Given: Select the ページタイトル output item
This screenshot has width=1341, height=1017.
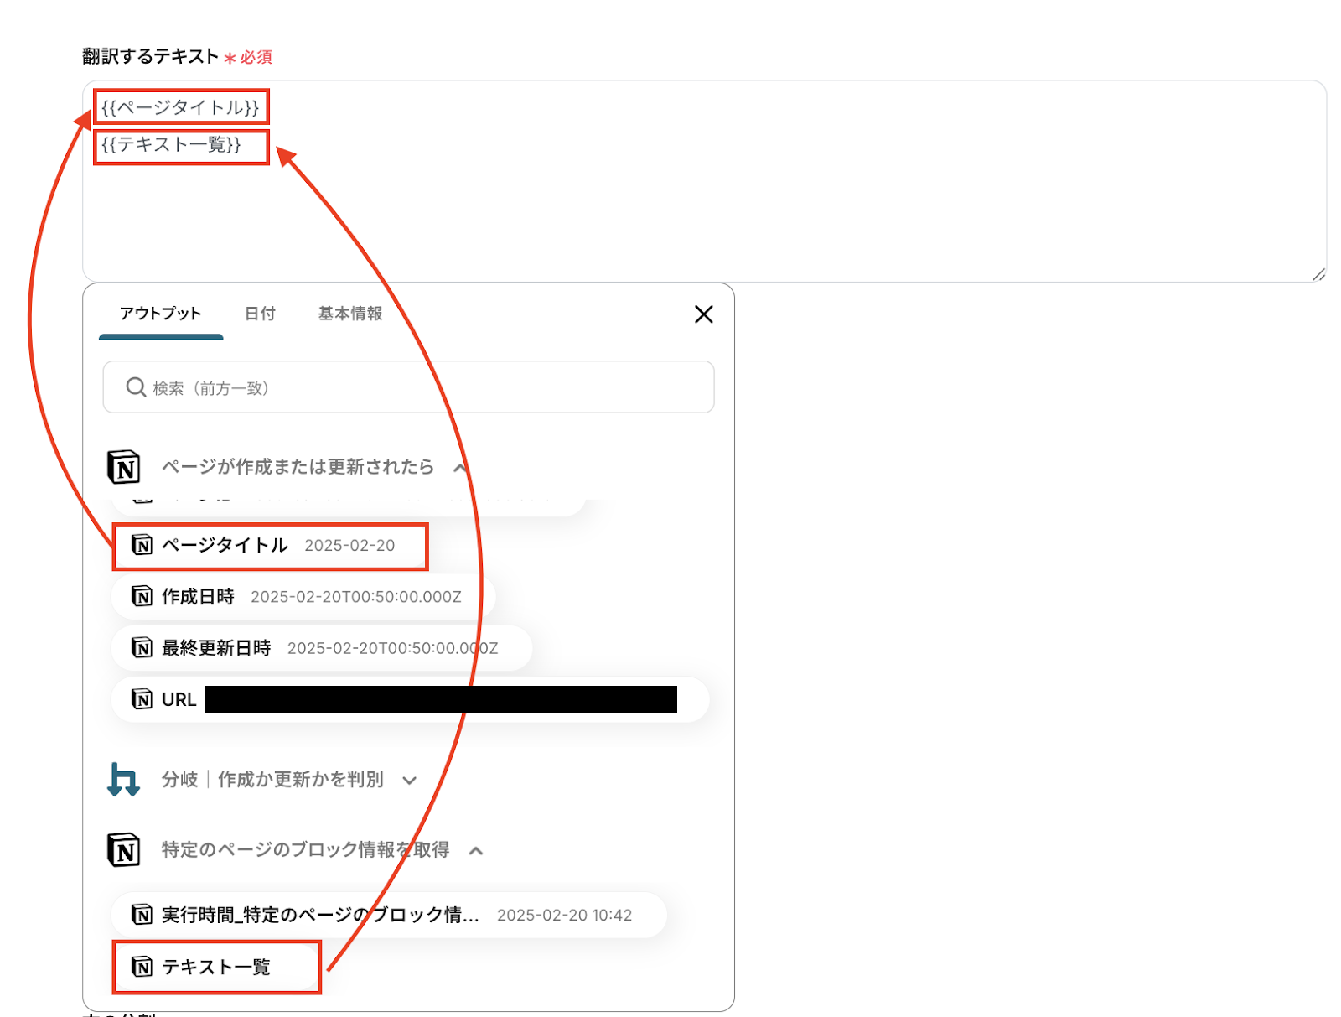Looking at the screenshot, I should point(270,546).
